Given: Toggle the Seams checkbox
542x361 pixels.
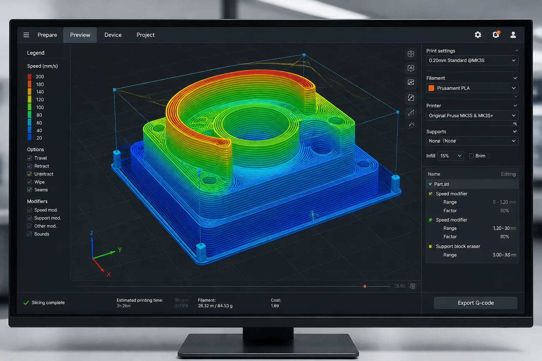Looking at the screenshot, I should pos(29,190).
